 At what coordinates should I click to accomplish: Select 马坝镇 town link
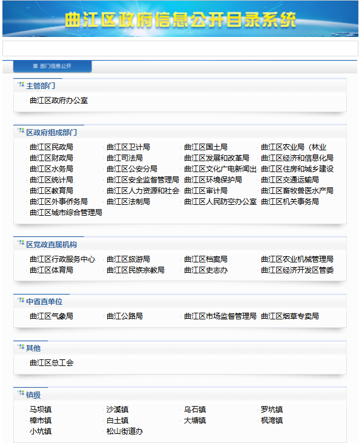(x=41, y=410)
